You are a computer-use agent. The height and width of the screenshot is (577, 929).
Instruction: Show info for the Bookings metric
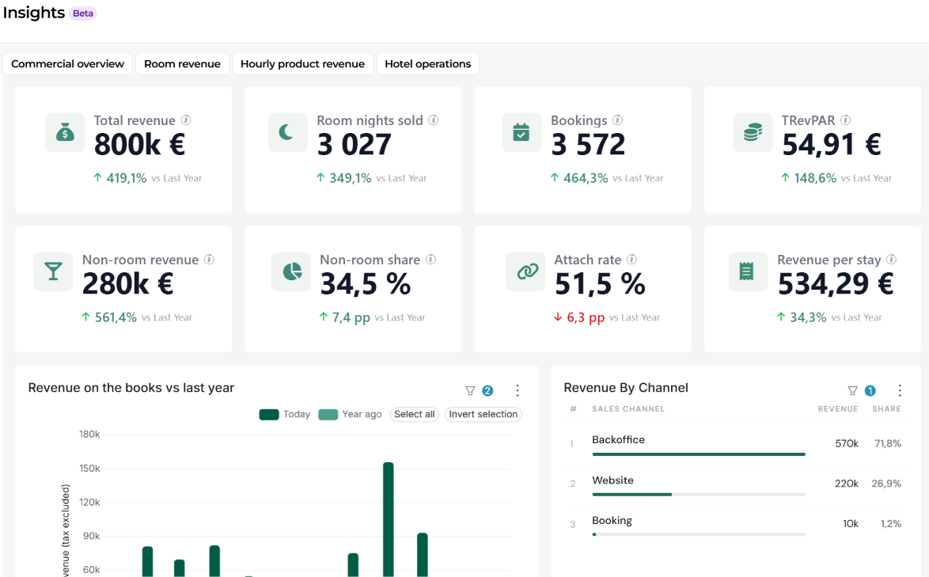point(618,120)
